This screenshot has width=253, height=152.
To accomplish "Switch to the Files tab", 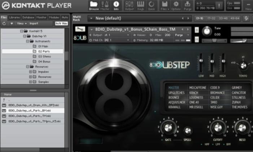I will click(4, 17).
